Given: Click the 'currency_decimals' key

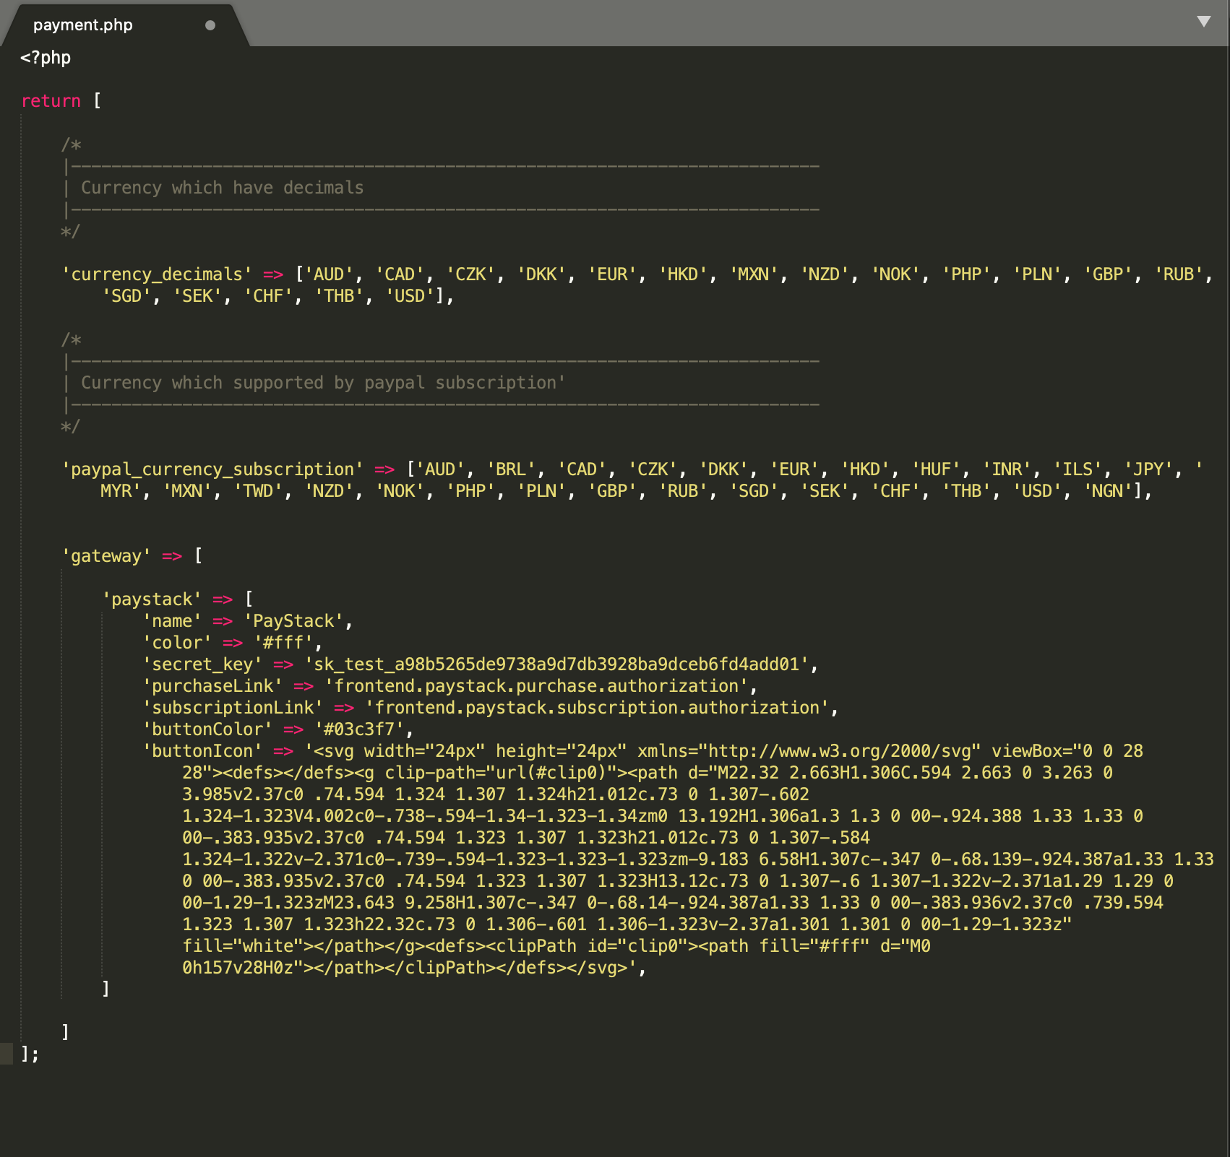Looking at the screenshot, I should click(x=157, y=274).
